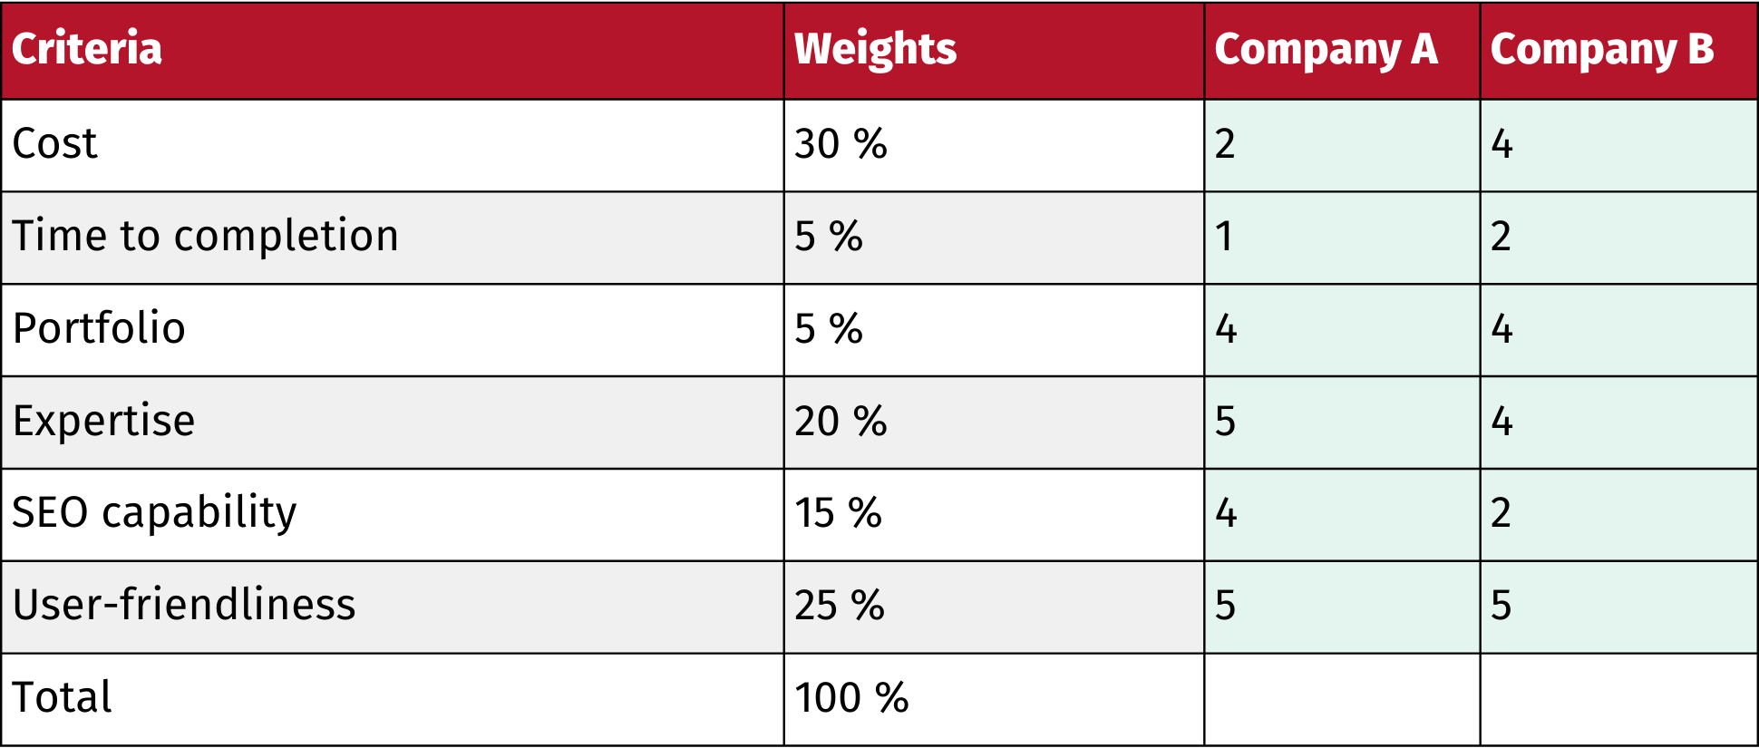
Task: Select the SEO capability cell
Action: click(393, 514)
